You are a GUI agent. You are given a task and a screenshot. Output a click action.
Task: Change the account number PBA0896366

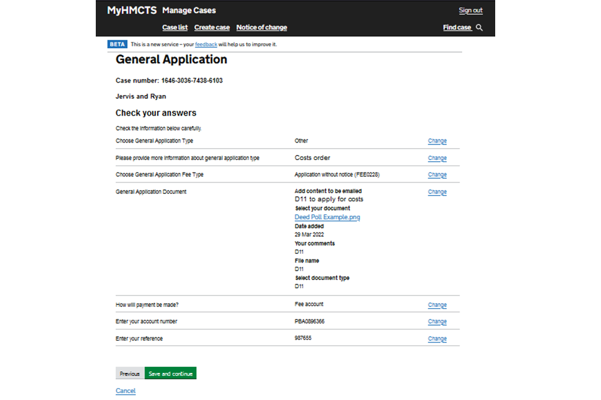pyautogui.click(x=437, y=322)
